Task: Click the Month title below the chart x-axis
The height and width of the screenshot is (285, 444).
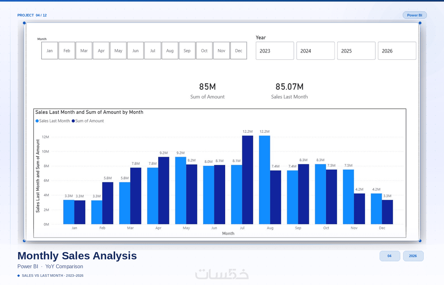Action: tap(228, 233)
